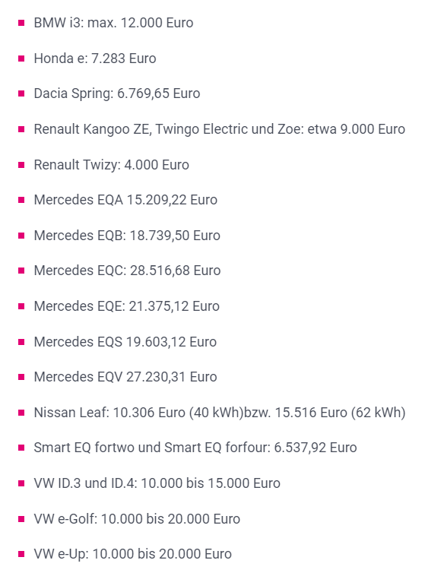Select the Mercedes EQC 28.516,68 Euro text
Viewport: 441px width, 573px height.
(127, 271)
